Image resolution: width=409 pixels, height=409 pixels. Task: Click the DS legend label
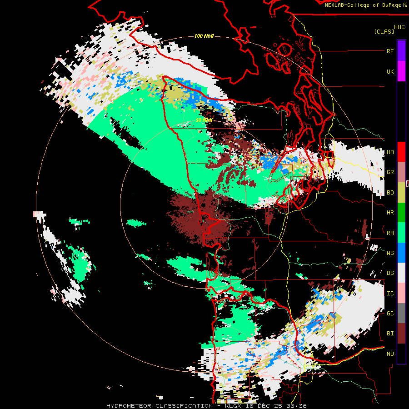tap(390, 273)
